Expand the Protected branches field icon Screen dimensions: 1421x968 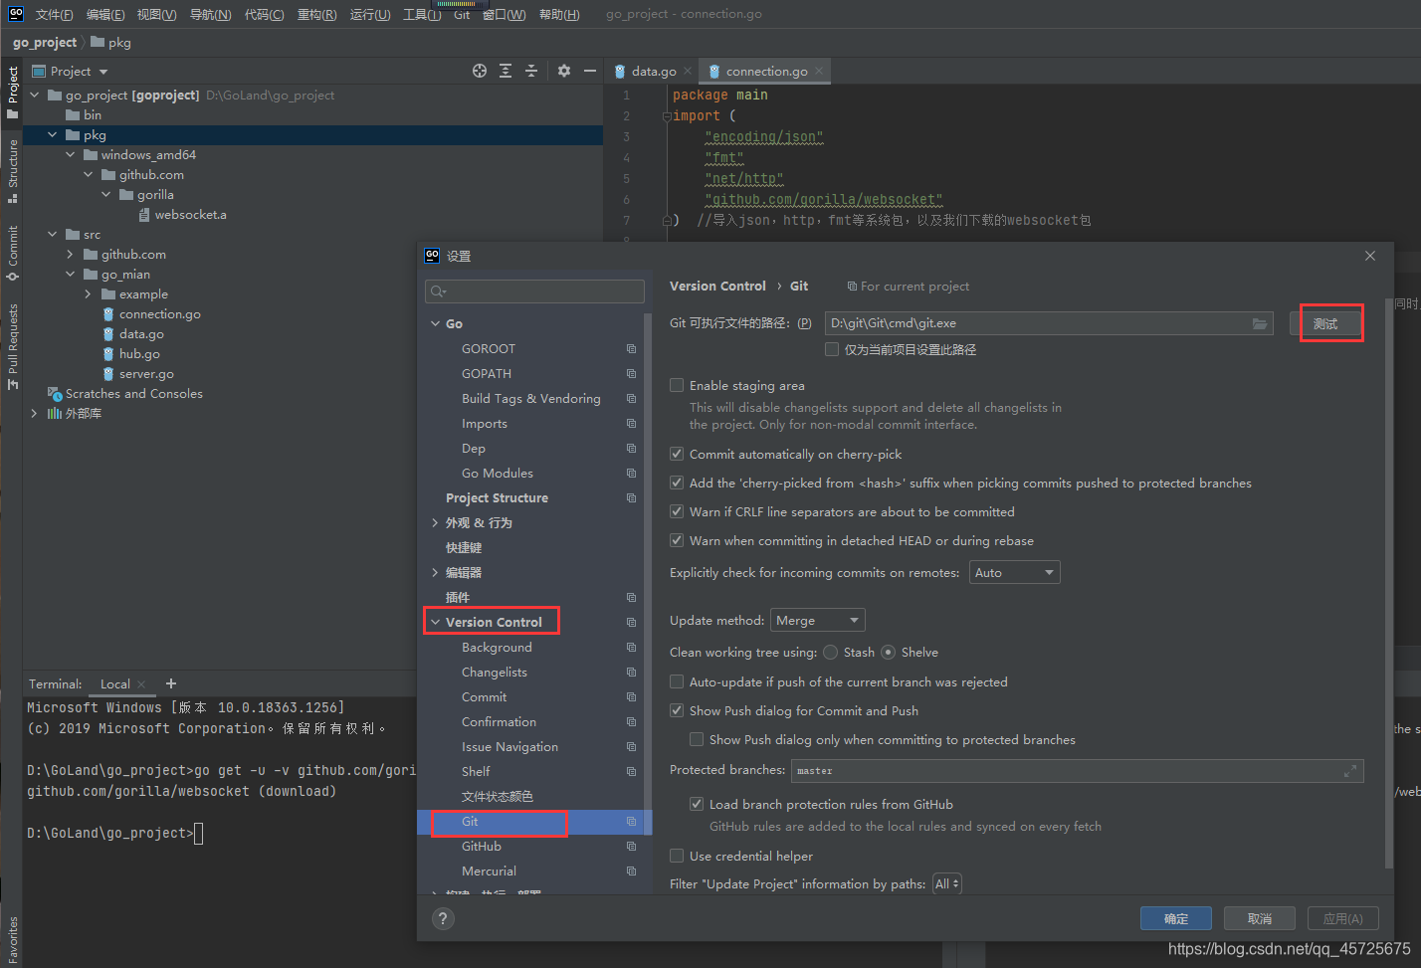tap(1350, 771)
